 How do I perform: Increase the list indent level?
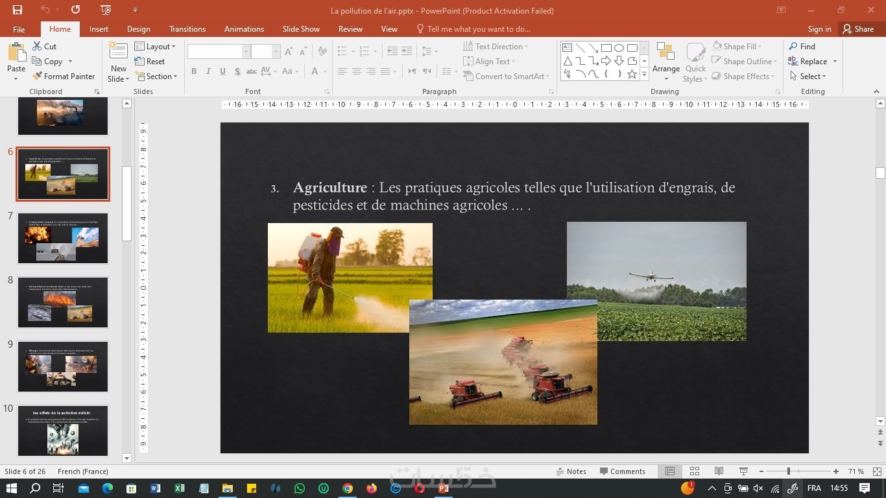click(407, 51)
